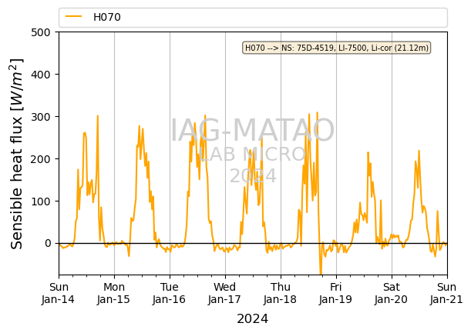Click the Mon Jan-15 x-axis label

tap(113, 293)
